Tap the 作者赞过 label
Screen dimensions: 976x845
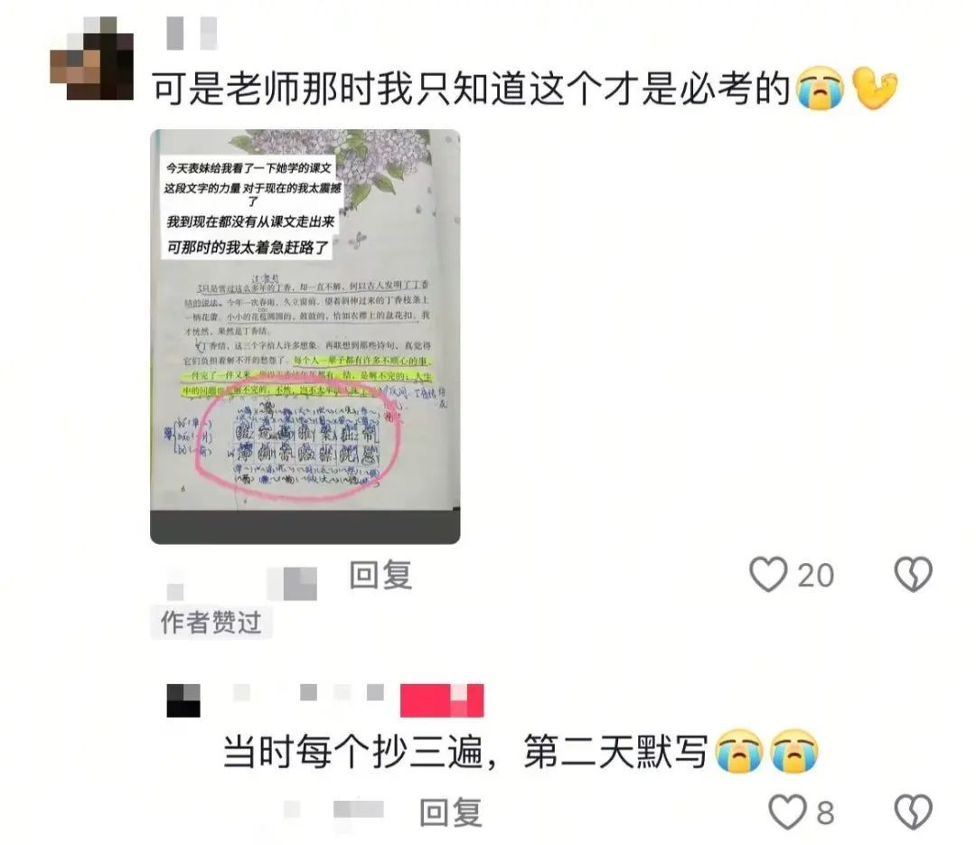(x=211, y=622)
